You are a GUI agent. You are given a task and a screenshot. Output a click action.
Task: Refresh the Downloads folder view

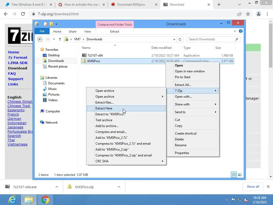pos(180,39)
